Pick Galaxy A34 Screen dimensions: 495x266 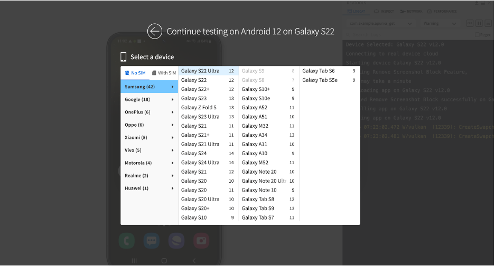tap(269, 135)
